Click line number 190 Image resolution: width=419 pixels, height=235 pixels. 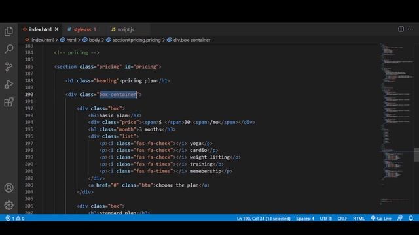click(29, 94)
